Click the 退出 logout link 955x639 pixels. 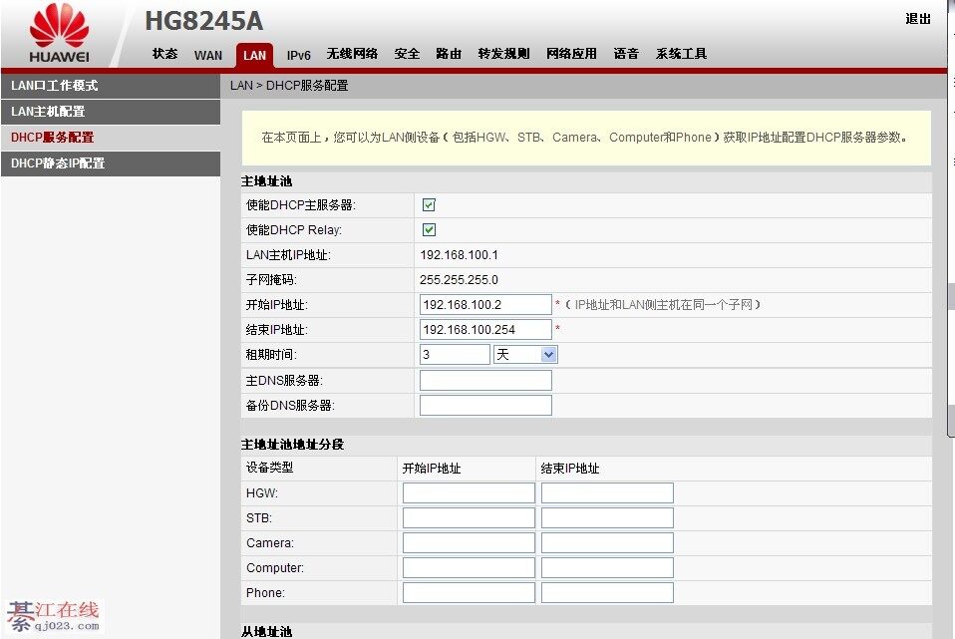[x=917, y=19]
